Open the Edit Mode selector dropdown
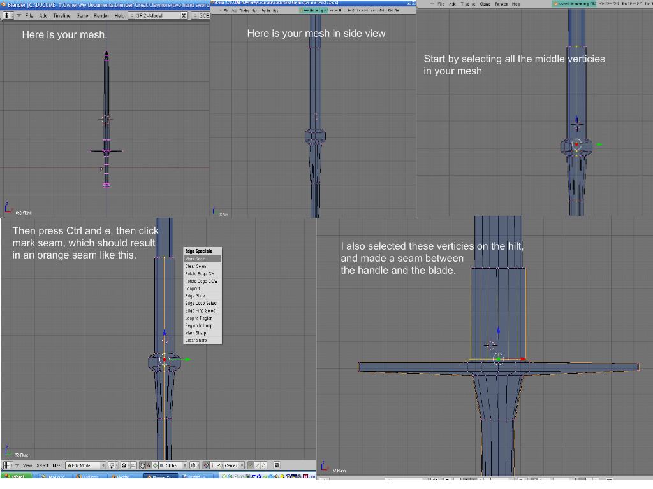The height and width of the screenshot is (489, 653). [86, 465]
